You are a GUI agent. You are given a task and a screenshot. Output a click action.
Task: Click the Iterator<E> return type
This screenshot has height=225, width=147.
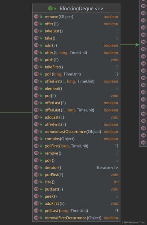point(108,168)
